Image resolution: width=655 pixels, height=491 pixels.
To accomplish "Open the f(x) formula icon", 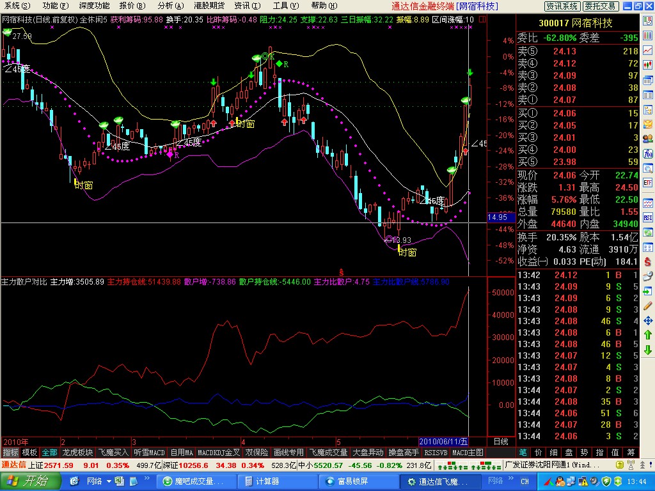I will coord(647,154).
